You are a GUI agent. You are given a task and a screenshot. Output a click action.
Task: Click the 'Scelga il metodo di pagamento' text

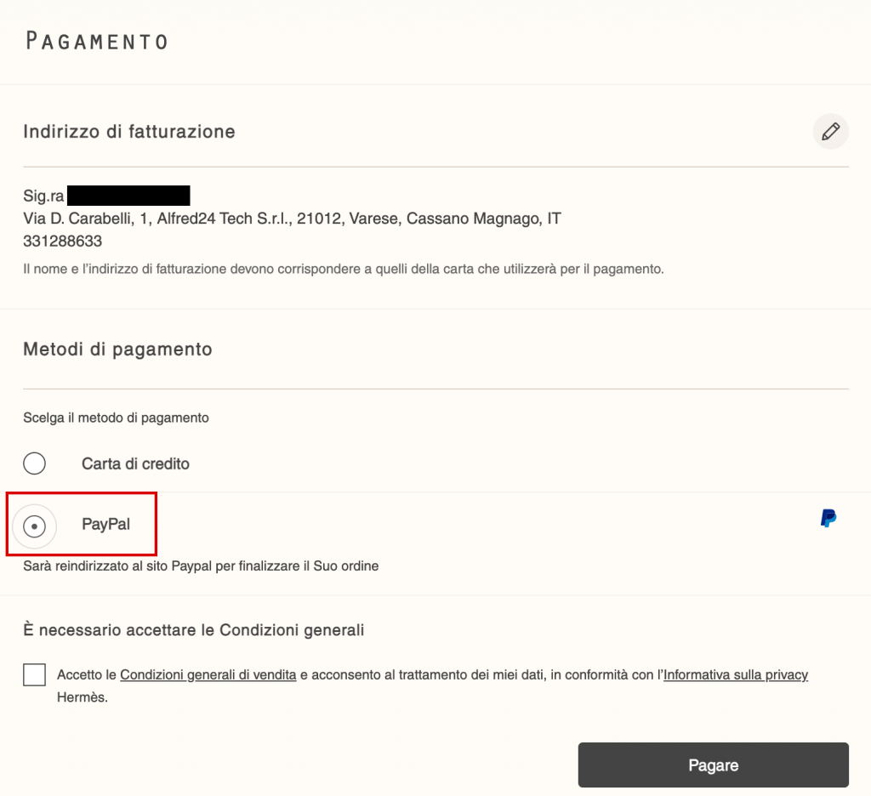116,418
